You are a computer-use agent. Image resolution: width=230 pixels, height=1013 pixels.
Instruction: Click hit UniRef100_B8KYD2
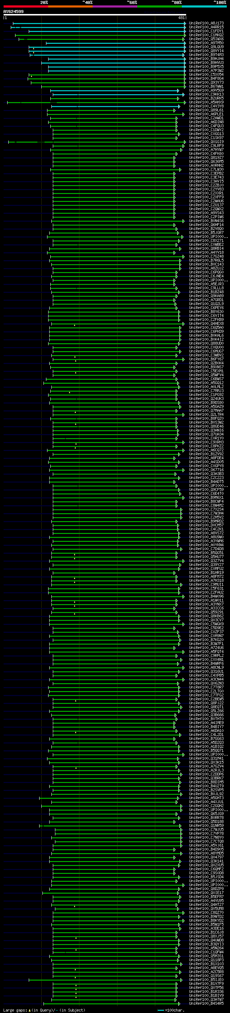click(x=206, y=920)
